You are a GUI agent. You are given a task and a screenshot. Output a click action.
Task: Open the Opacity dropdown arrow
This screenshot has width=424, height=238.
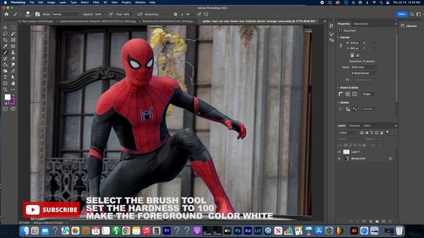tap(105, 15)
